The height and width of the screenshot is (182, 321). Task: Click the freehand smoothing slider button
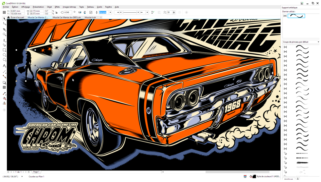pos(174,13)
